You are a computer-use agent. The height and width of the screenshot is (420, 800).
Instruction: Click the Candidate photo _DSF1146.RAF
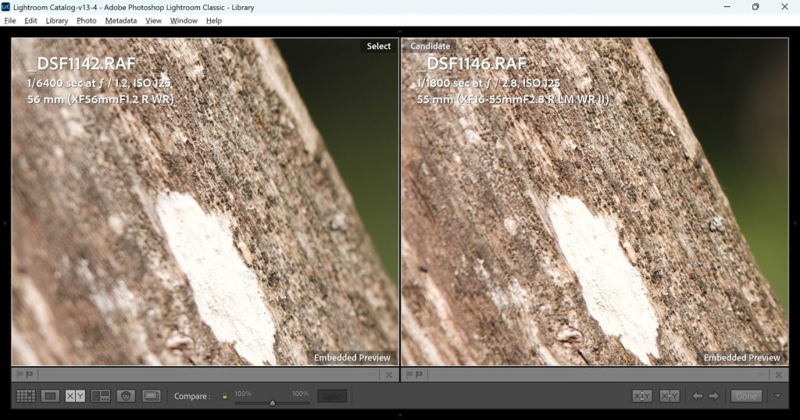[x=595, y=201]
